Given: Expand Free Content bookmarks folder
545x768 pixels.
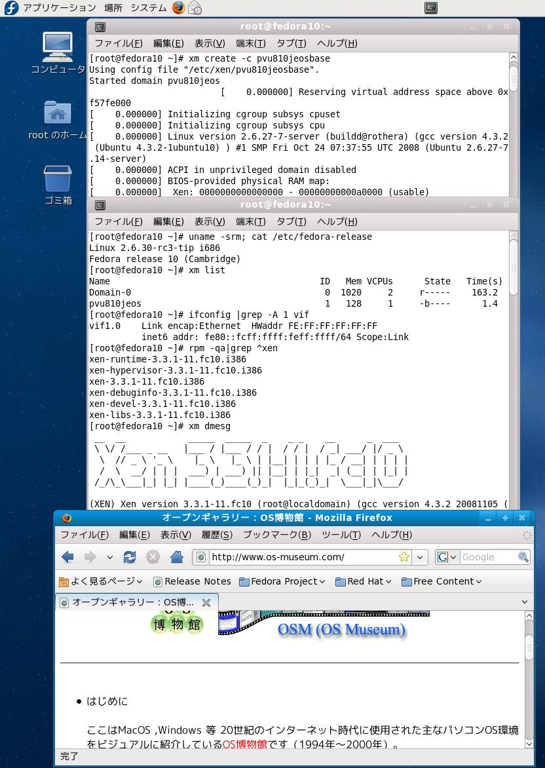Looking at the screenshot, I should pos(442,581).
